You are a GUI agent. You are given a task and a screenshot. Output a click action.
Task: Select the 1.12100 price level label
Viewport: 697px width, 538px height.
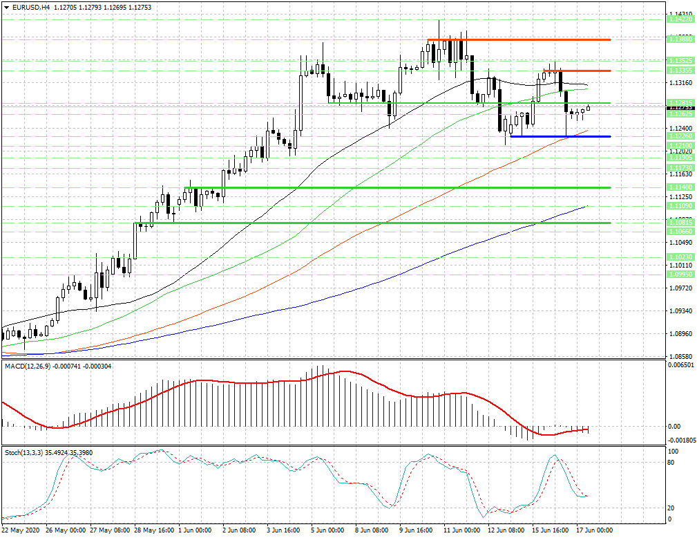(x=680, y=145)
